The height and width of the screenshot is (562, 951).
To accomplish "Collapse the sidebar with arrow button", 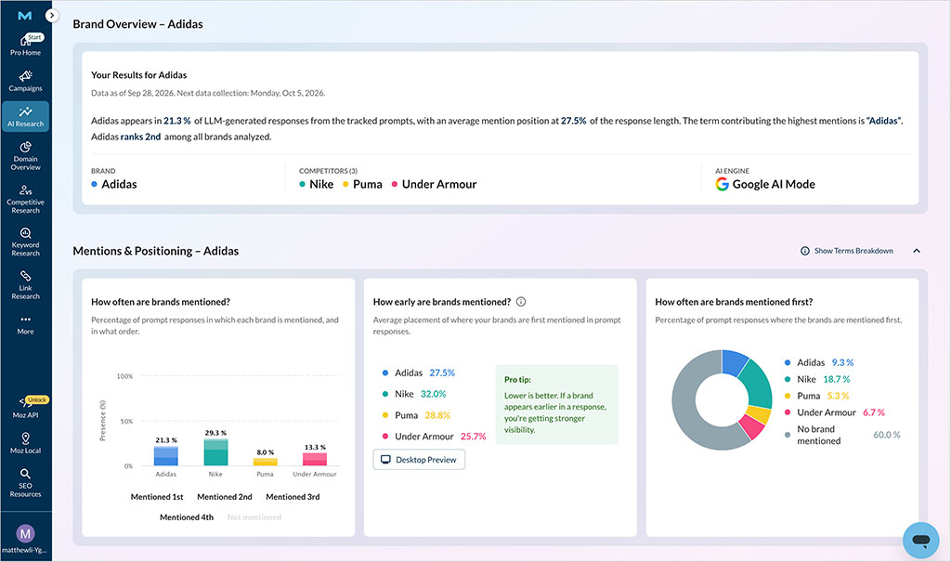I will click(x=52, y=16).
